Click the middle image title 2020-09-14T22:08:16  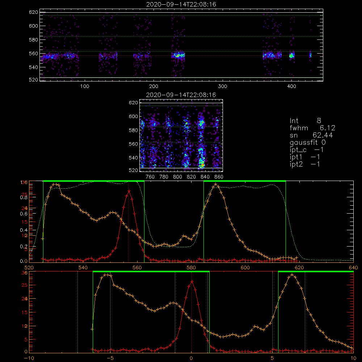(x=181, y=95)
